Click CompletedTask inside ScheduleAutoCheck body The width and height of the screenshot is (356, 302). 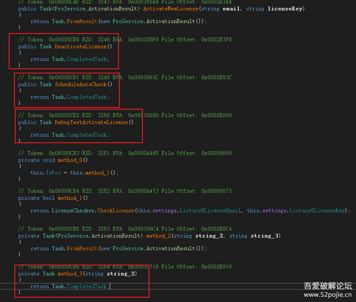(x=87, y=97)
